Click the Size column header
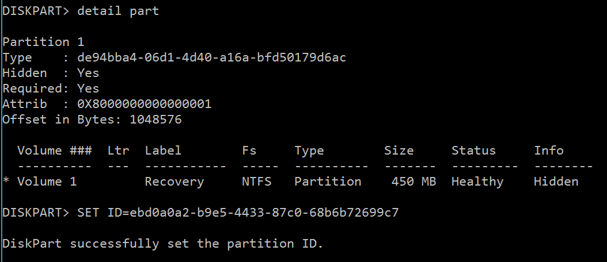This screenshot has height=262, width=607. [x=399, y=151]
